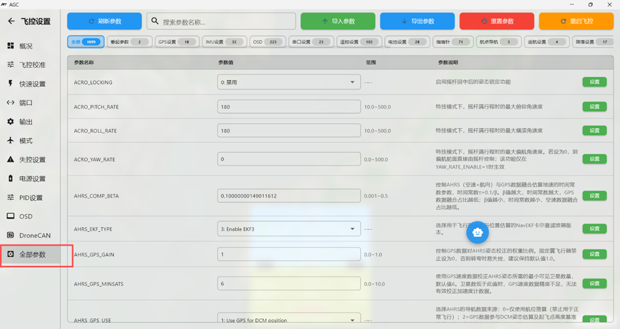The width and height of the screenshot is (620, 329).
Task: Click the floating blue robot assistant icon
Action: click(478, 232)
